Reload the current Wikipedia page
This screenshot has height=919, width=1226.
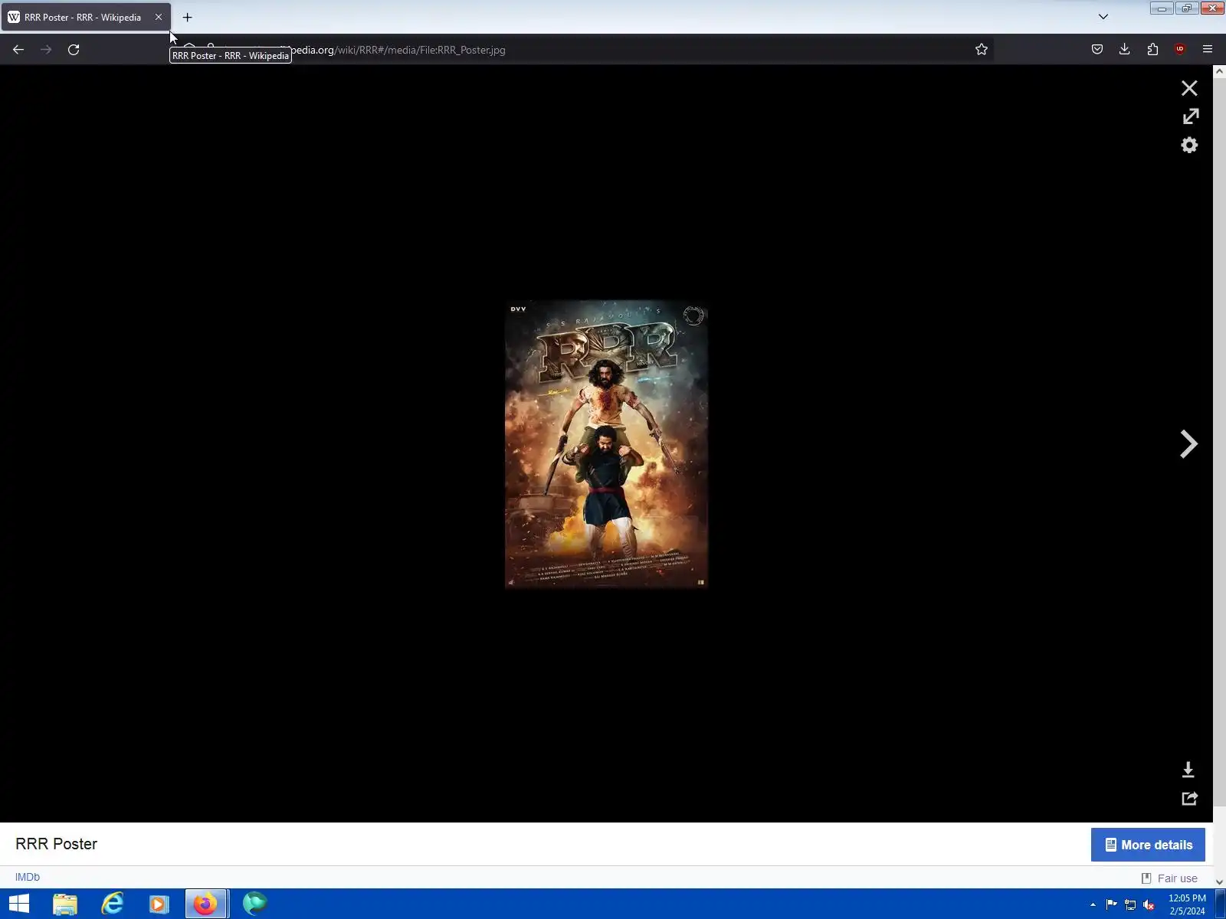point(74,50)
